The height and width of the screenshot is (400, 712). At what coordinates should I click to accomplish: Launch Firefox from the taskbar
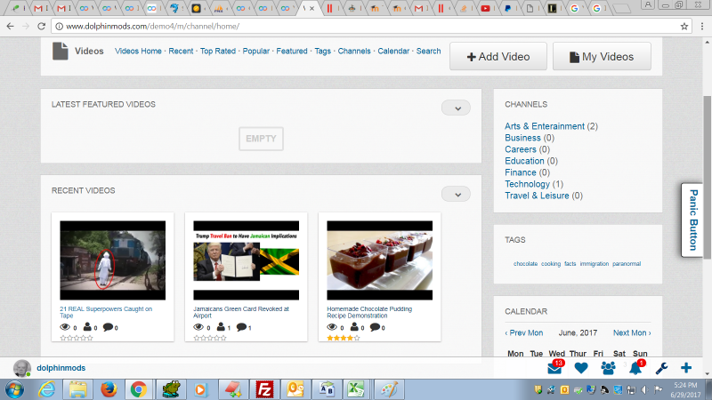109,389
